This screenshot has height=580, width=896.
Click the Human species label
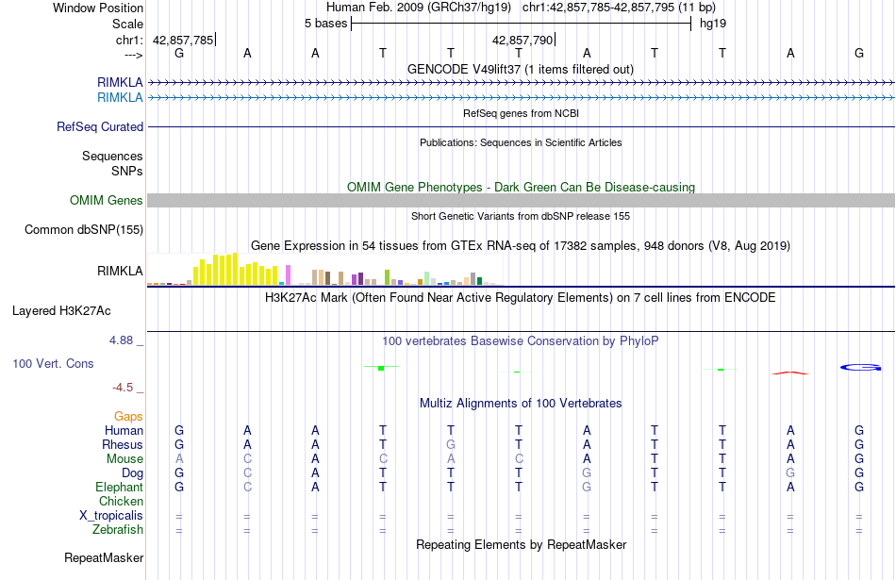click(124, 430)
